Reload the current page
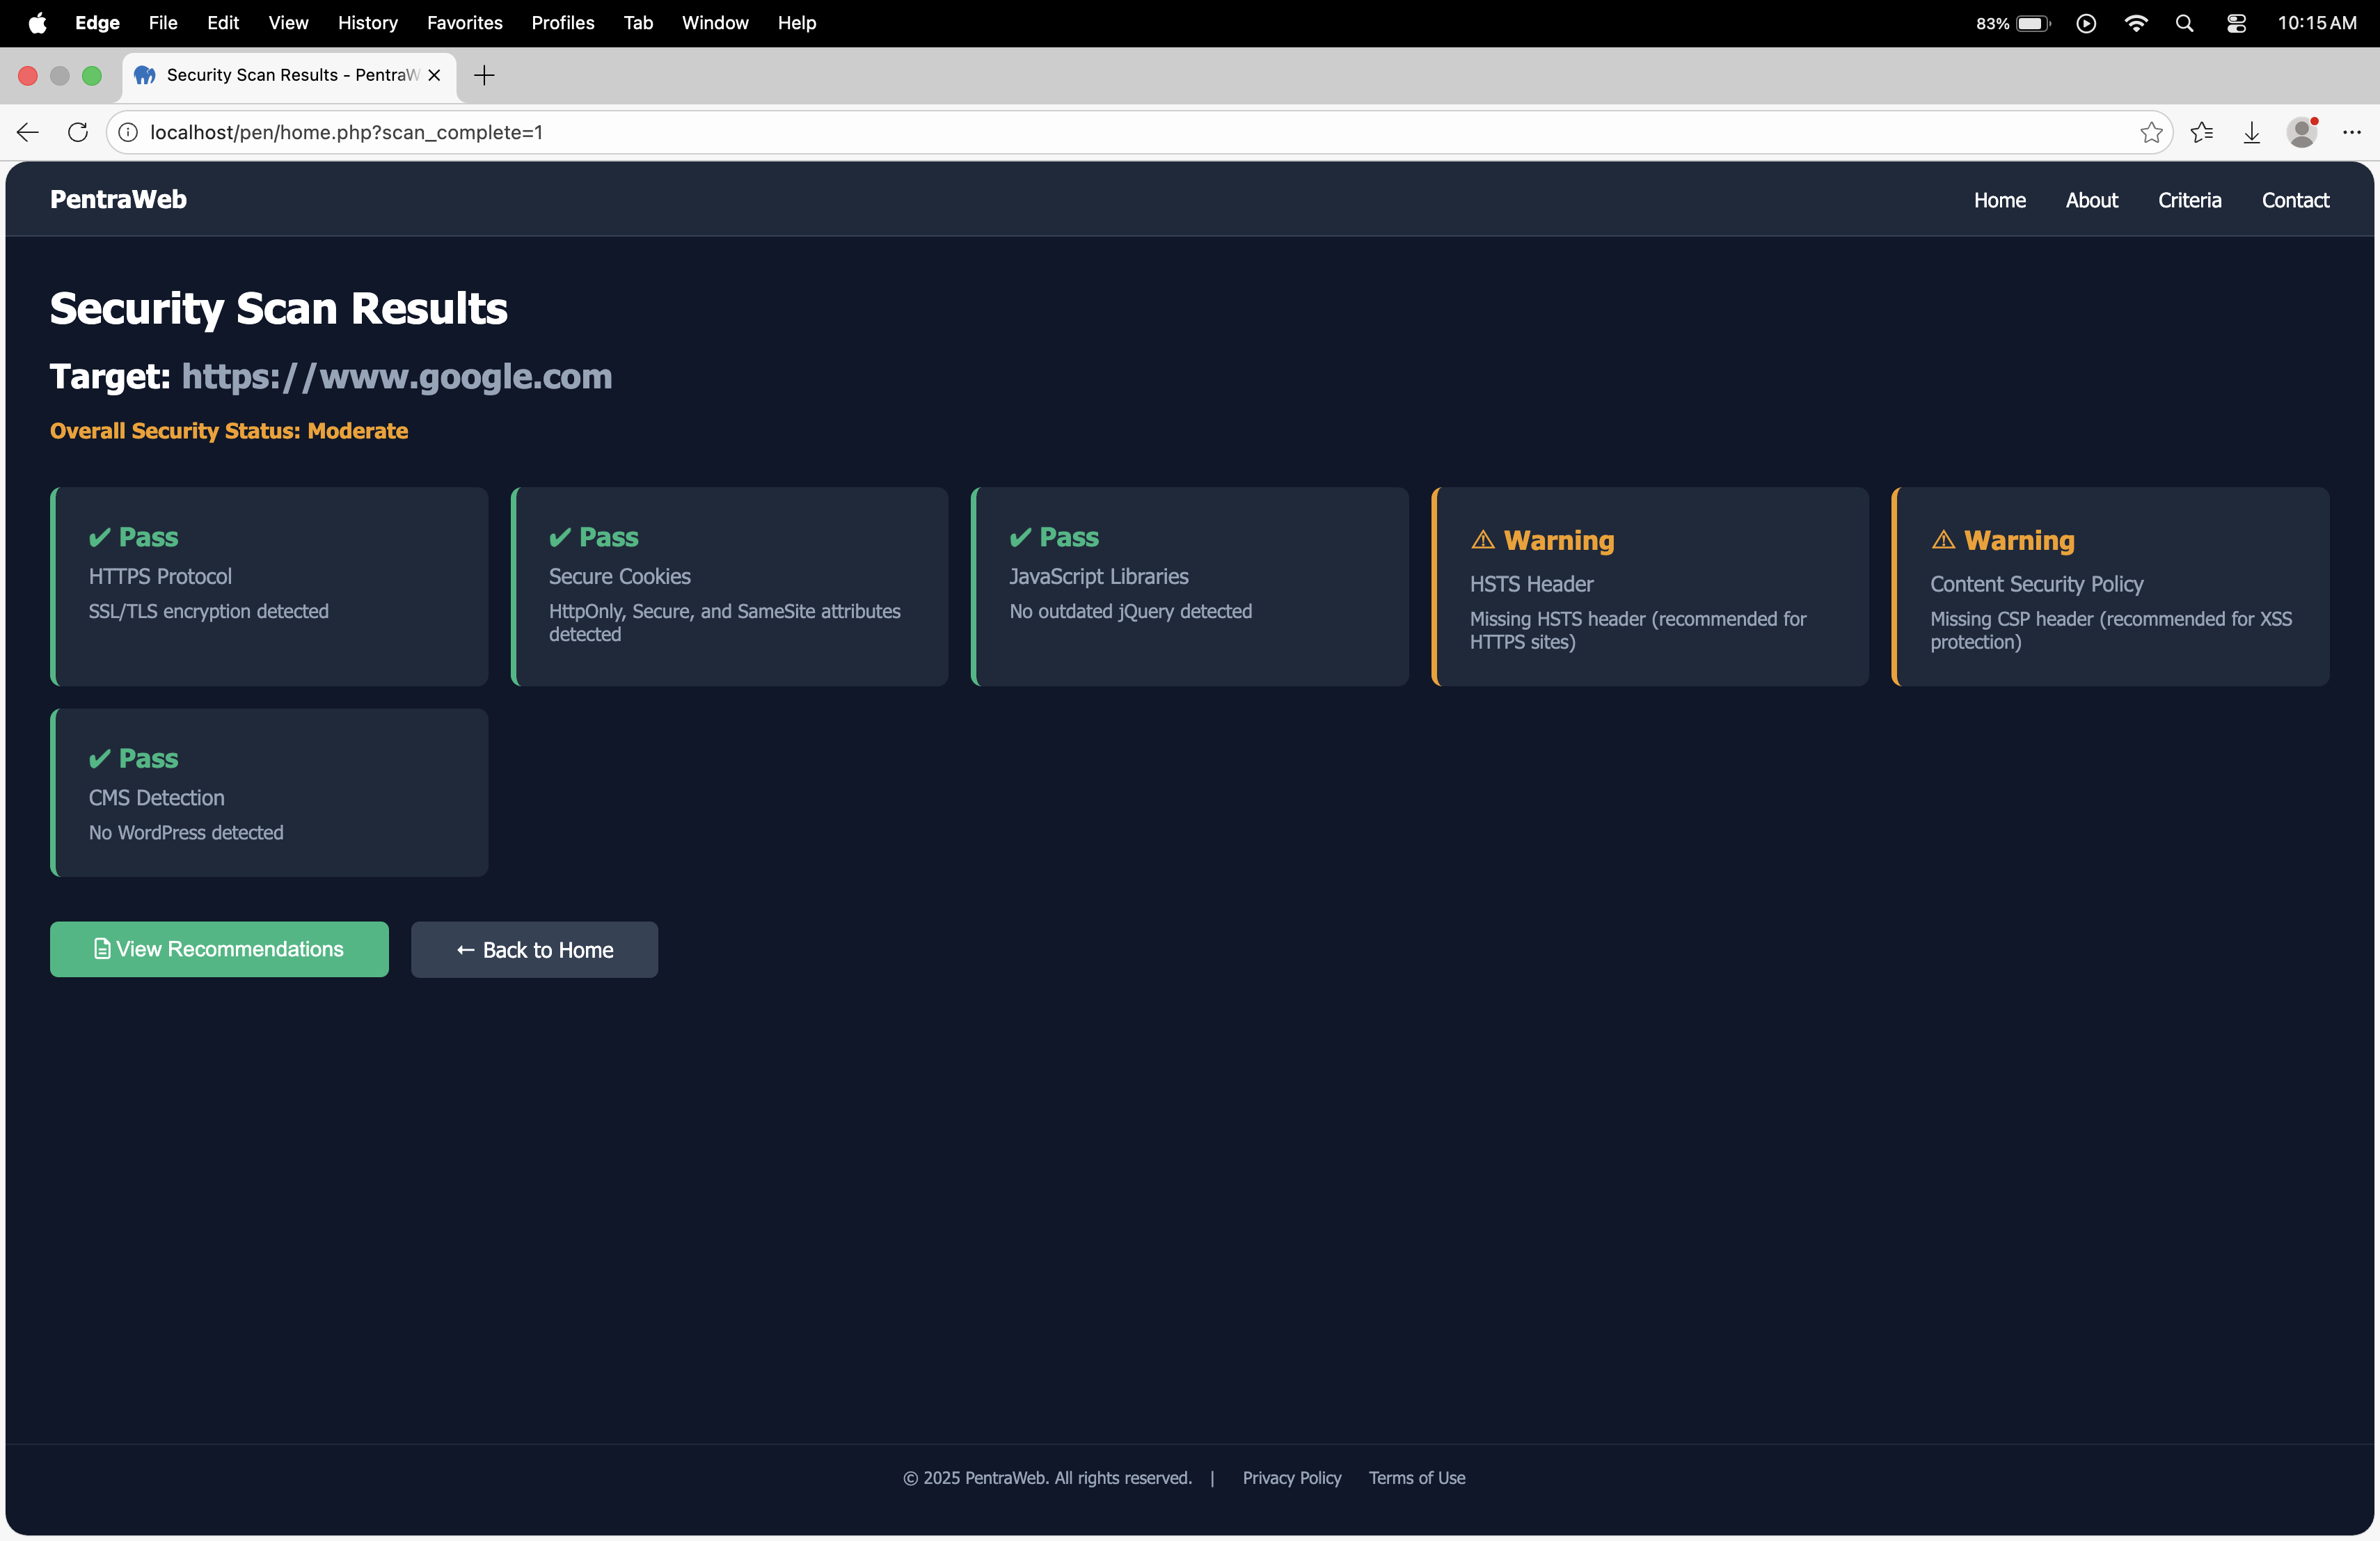2380x1541 pixels. click(78, 132)
